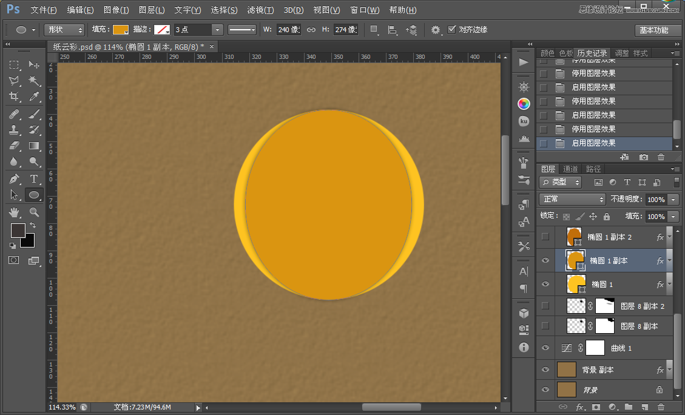This screenshot has height=415, width=685.
Task: Select the Gradient tool
Action: (33, 146)
